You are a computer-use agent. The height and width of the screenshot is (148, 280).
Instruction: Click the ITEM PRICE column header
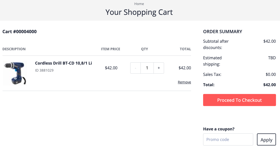click(x=110, y=49)
